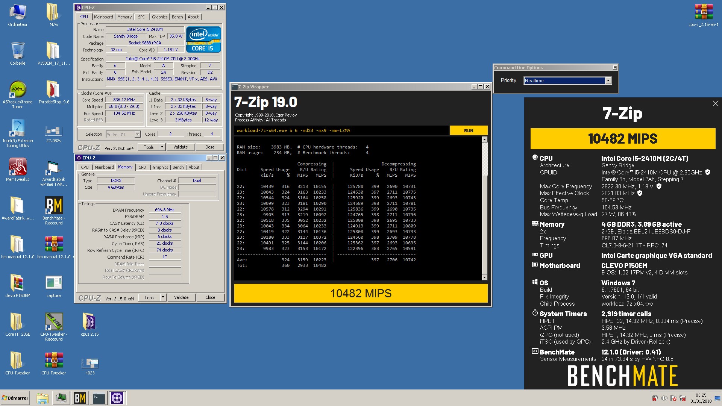
Task: Open the Corbeille recycle bin
Action: point(18,54)
